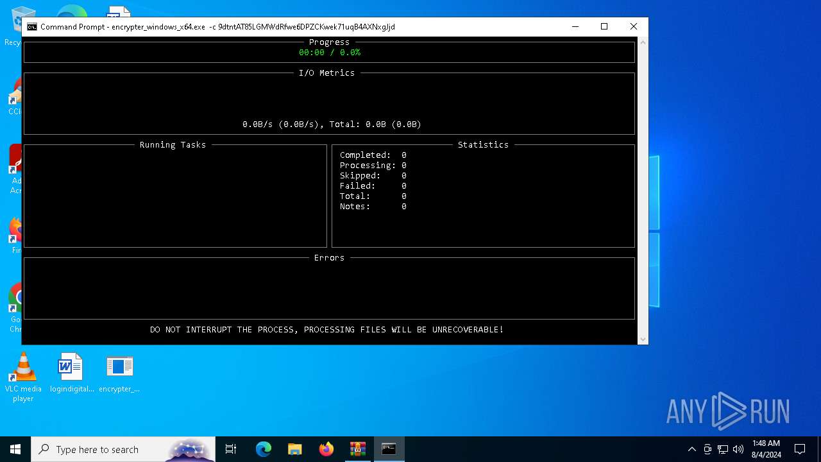Click the I/O throughput line 0.0B/s
The height and width of the screenshot is (462, 821).
pyautogui.click(x=332, y=124)
